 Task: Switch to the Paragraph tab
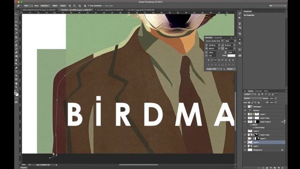click(218, 38)
